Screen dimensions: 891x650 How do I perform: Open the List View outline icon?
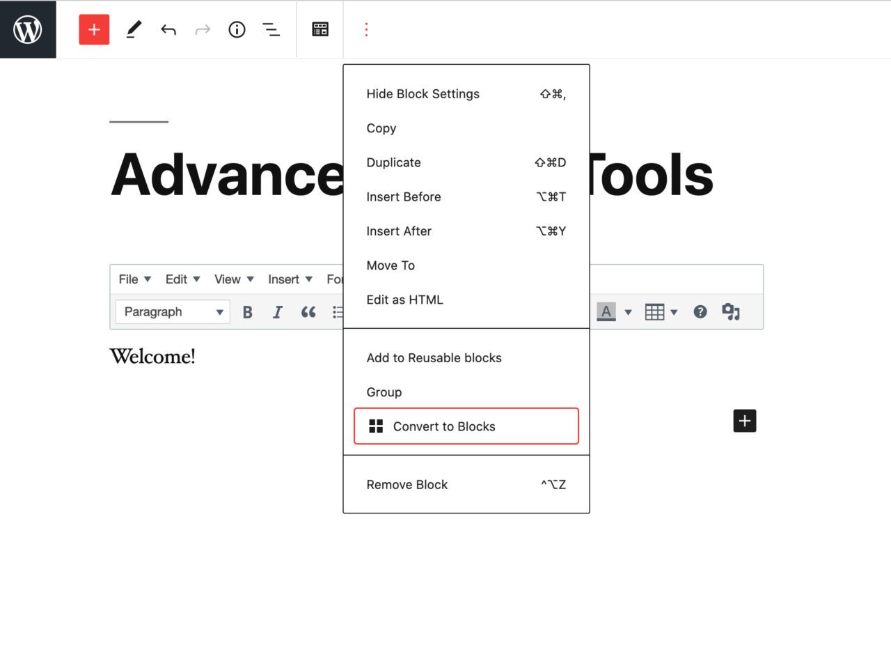[x=271, y=29]
